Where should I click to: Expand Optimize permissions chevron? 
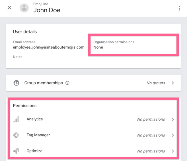click(173, 151)
